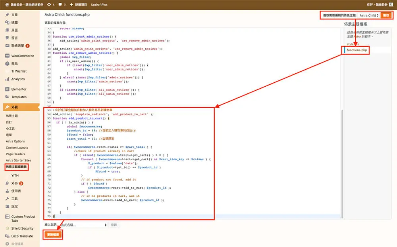Open the Custom Layouts submenu item
The image size is (397, 247).
click(17, 148)
